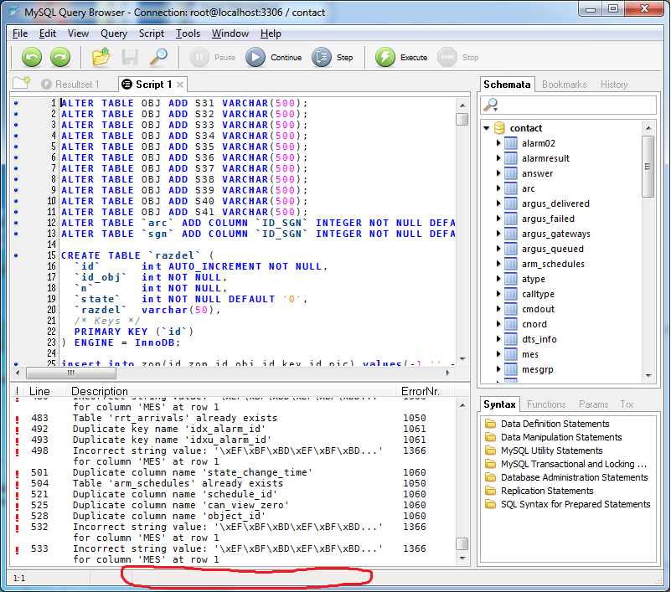The width and height of the screenshot is (671, 592).
Task: Expand the arm_schedules table node
Action: pyautogui.click(x=498, y=264)
